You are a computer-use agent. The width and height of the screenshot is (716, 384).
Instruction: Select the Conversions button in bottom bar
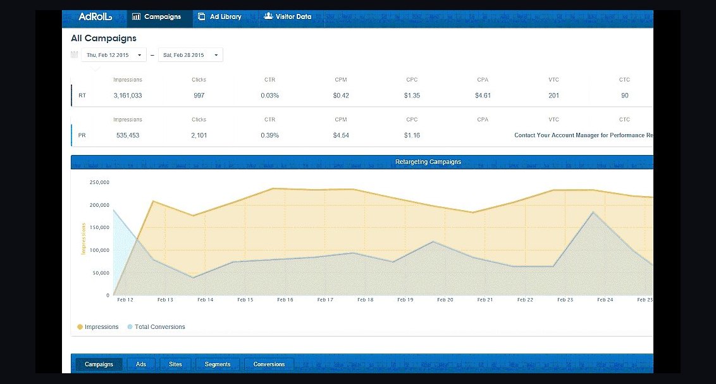click(x=269, y=364)
